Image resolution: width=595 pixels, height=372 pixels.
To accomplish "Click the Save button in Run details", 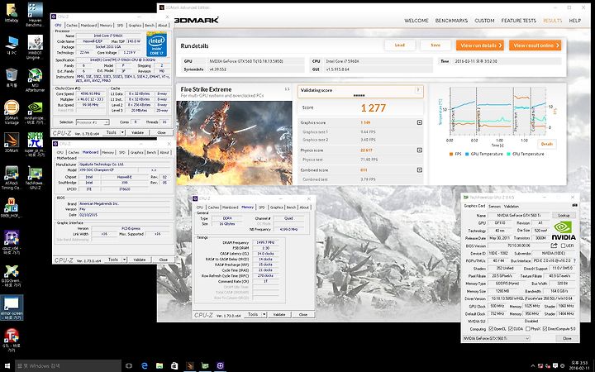I will pyautogui.click(x=436, y=45).
